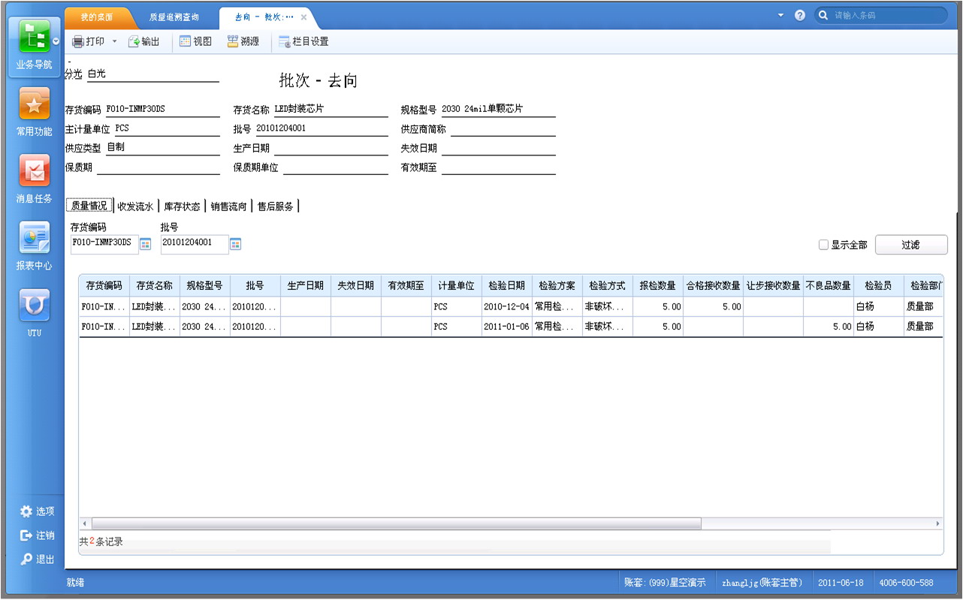Click the 5.00 不良品数量 cell
Screen dimensions: 963x600
tap(829, 327)
